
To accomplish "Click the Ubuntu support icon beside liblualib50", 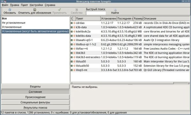I will point(74,66).
